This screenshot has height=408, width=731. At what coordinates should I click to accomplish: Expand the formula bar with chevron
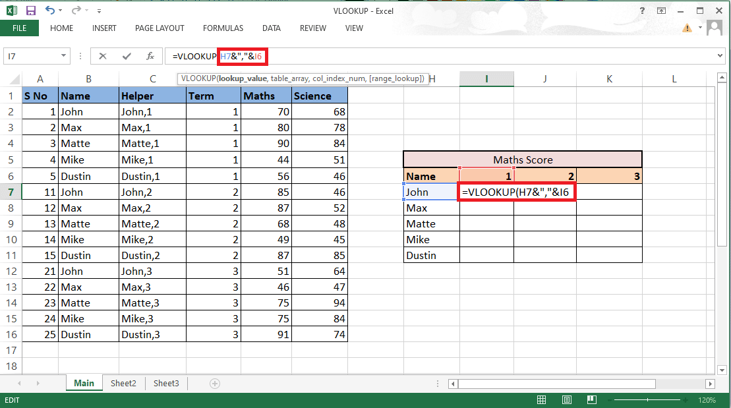pos(719,56)
